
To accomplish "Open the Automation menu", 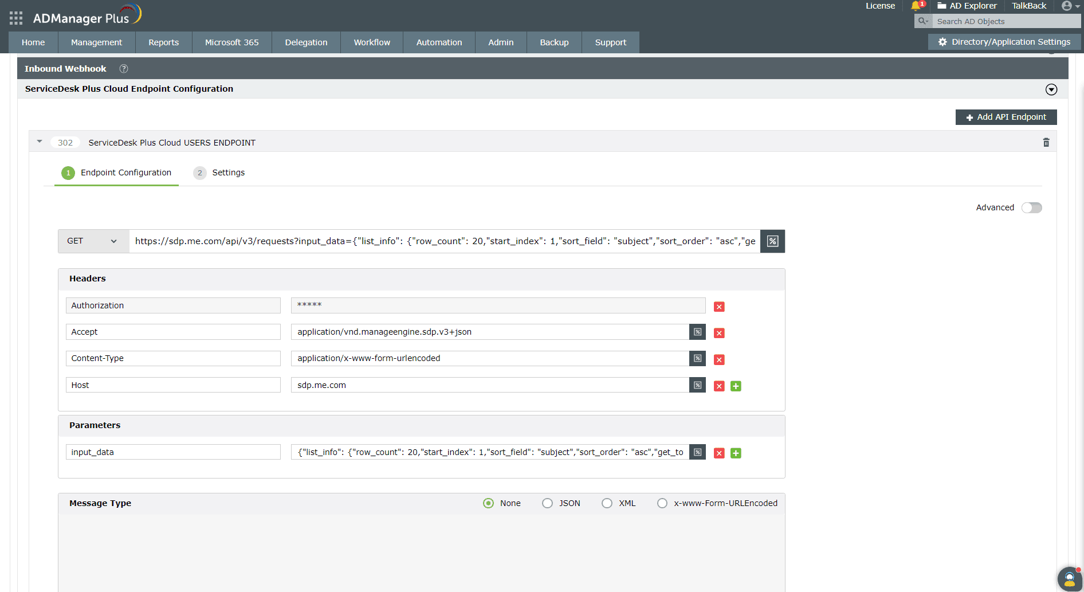I will (439, 42).
